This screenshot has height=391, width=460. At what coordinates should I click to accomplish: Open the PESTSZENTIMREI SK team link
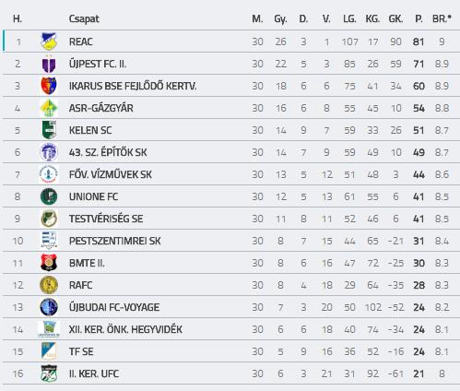pos(114,241)
